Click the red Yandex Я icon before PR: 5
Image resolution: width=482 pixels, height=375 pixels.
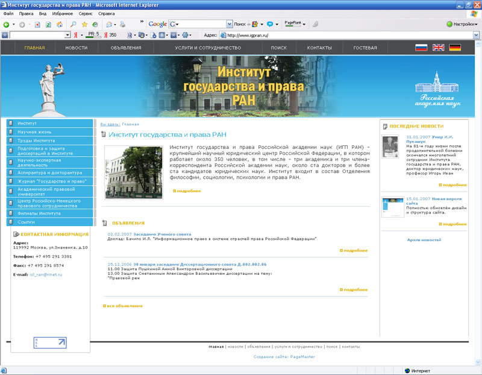(x=76, y=35)
